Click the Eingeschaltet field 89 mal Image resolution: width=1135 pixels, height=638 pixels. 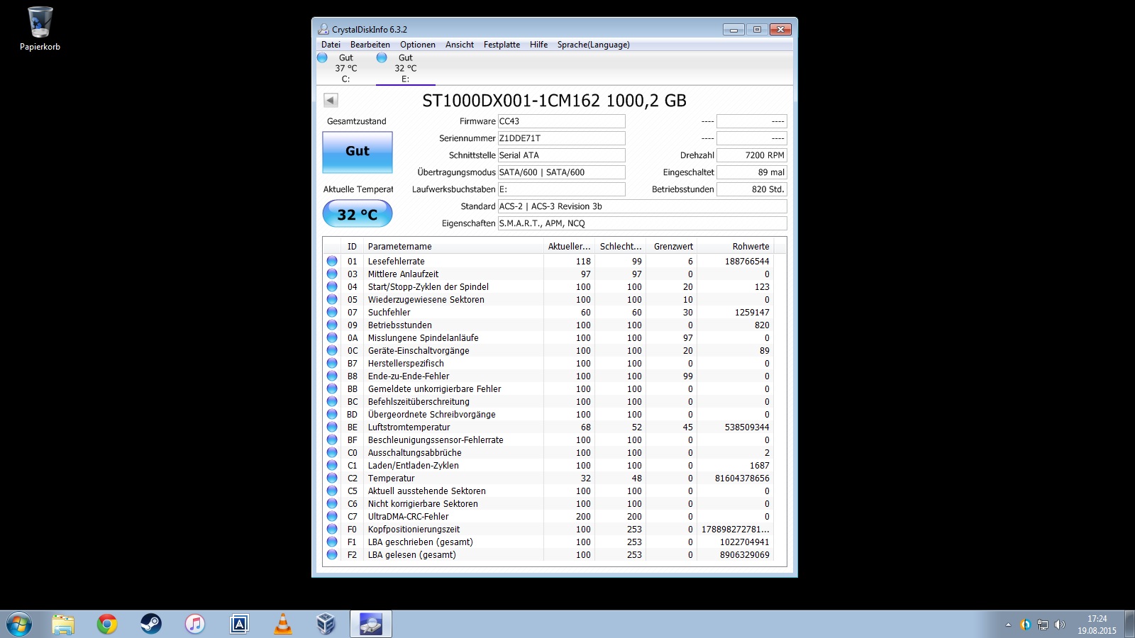751,172
